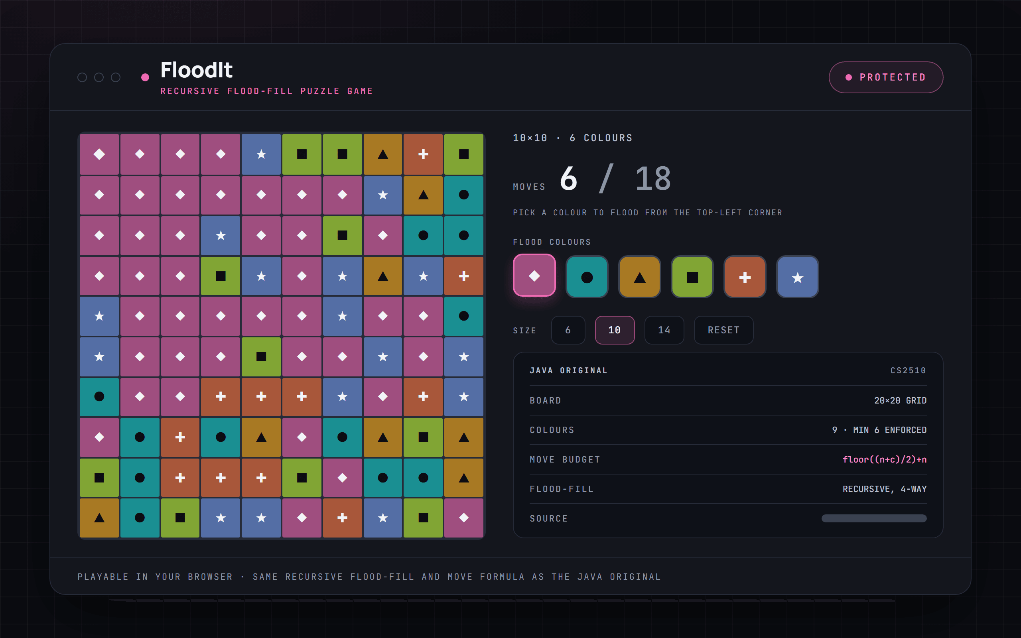
Task: Click the PROTECTED status badge
Action: [886, 77]
